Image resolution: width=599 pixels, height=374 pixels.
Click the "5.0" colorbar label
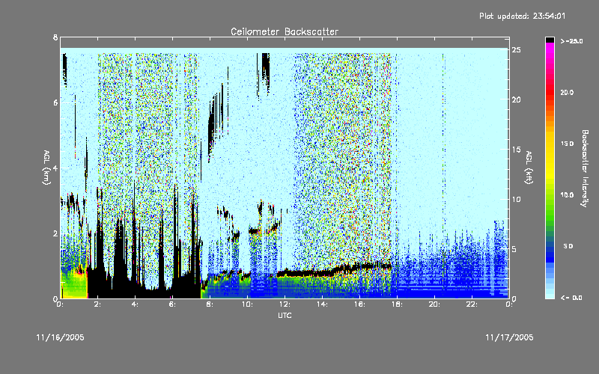[x=568, y=246]
